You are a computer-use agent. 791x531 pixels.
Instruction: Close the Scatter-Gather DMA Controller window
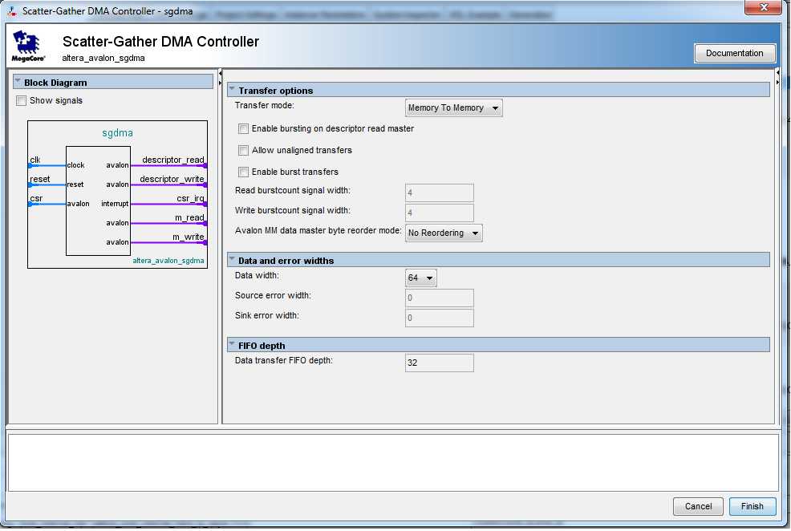coord(763,7)
